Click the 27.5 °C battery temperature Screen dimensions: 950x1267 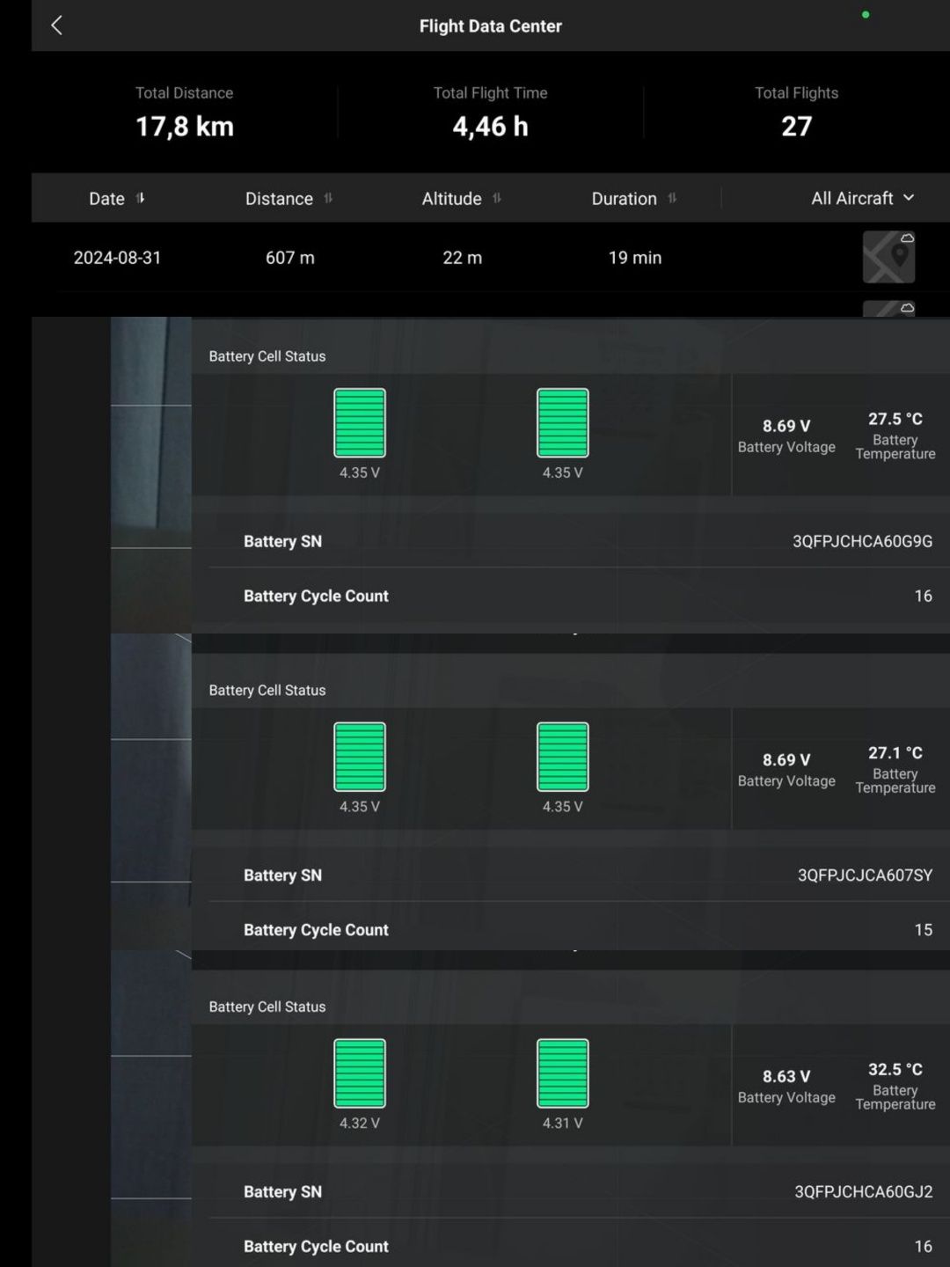(x=895, y=419)
